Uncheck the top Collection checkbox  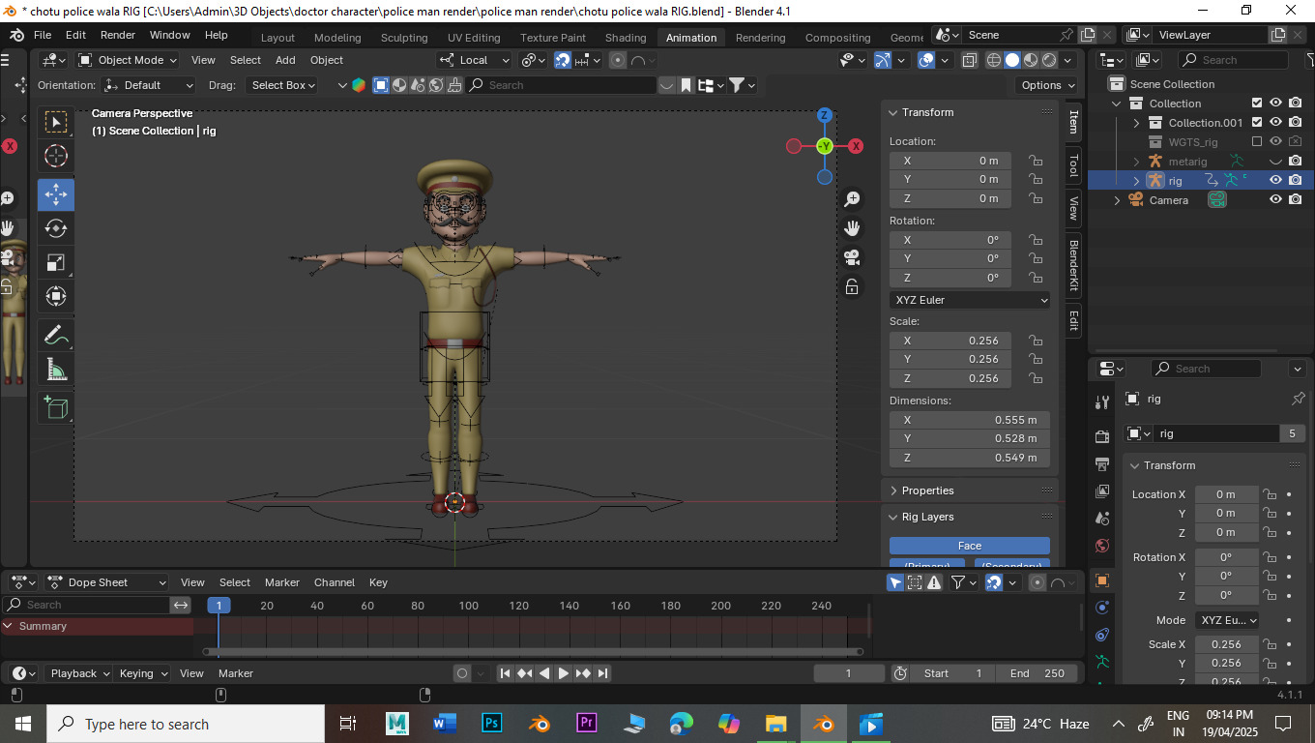coord(1257,103)
